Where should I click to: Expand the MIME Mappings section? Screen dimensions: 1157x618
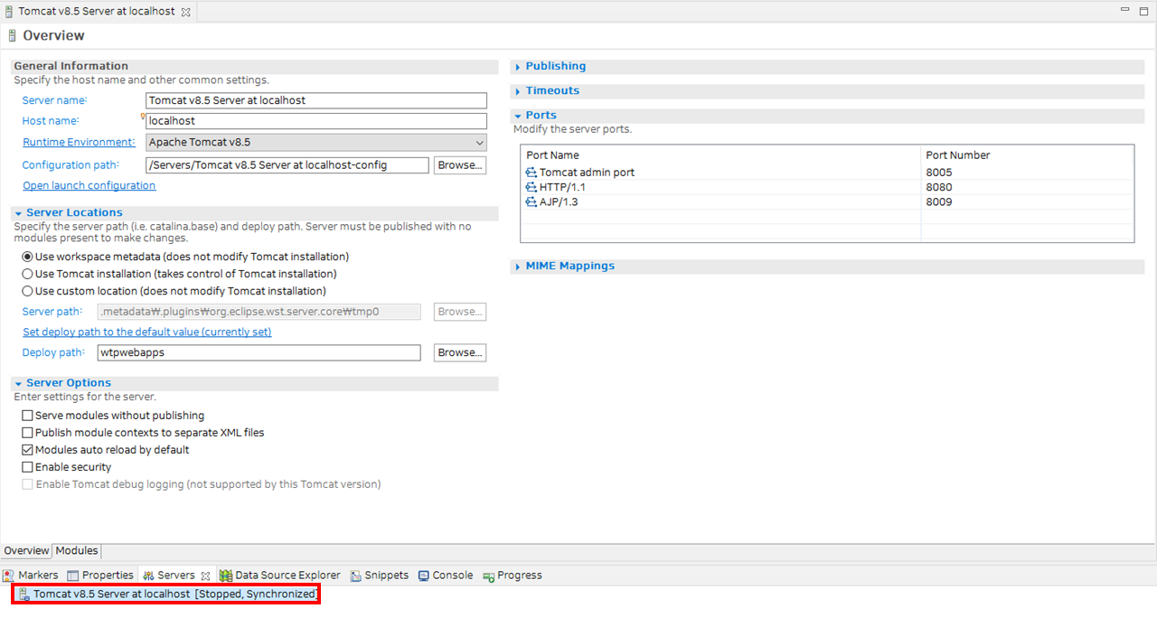(x=517, y=267)
